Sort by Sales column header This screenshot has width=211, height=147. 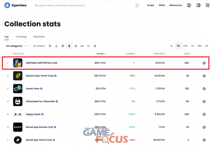click(188, 54)
